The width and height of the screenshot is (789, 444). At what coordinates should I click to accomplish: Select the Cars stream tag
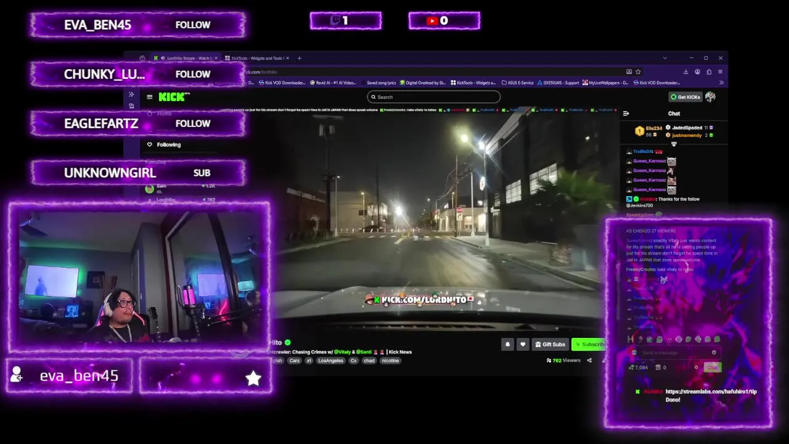(x=295, y=360)
